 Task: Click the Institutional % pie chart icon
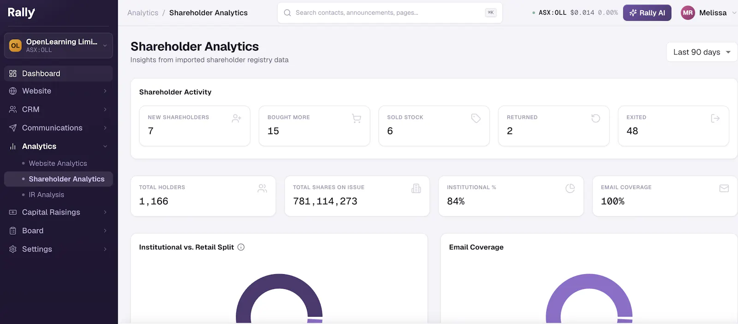pos(570,188)
